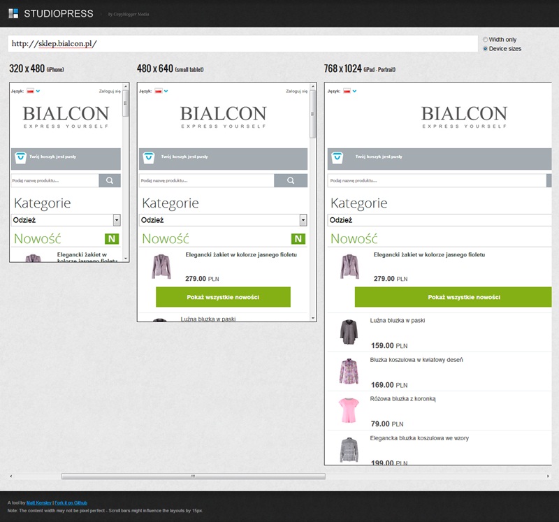Viewport: 559px width, 522px height.
Task: Click the shopping cart icon in iPhone preview
Action: [20, 158]
